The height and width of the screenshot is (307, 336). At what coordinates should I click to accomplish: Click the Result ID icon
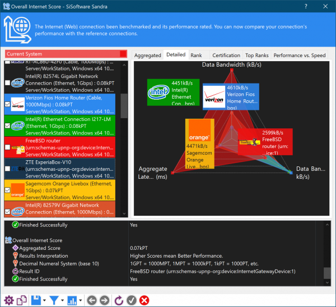(15, 271)
